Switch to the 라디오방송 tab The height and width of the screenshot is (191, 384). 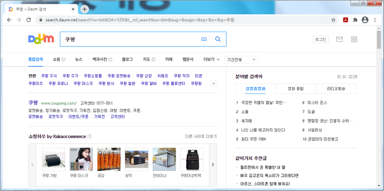coord(336,89)
